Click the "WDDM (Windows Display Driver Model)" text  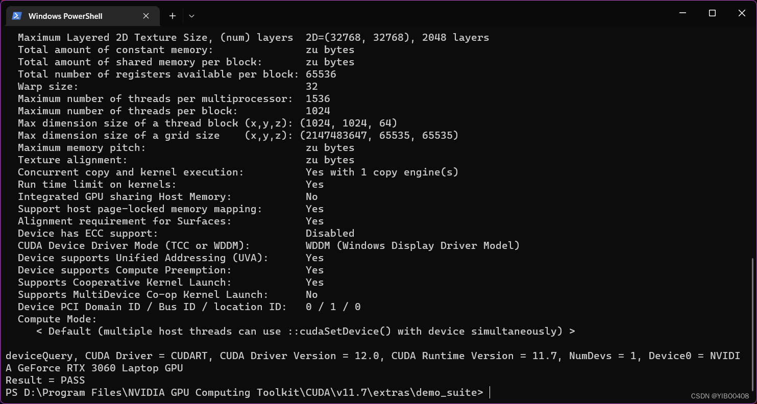pos(412,245)
